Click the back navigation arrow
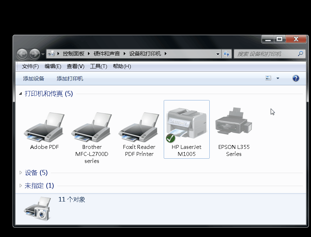 pos(22,54)
